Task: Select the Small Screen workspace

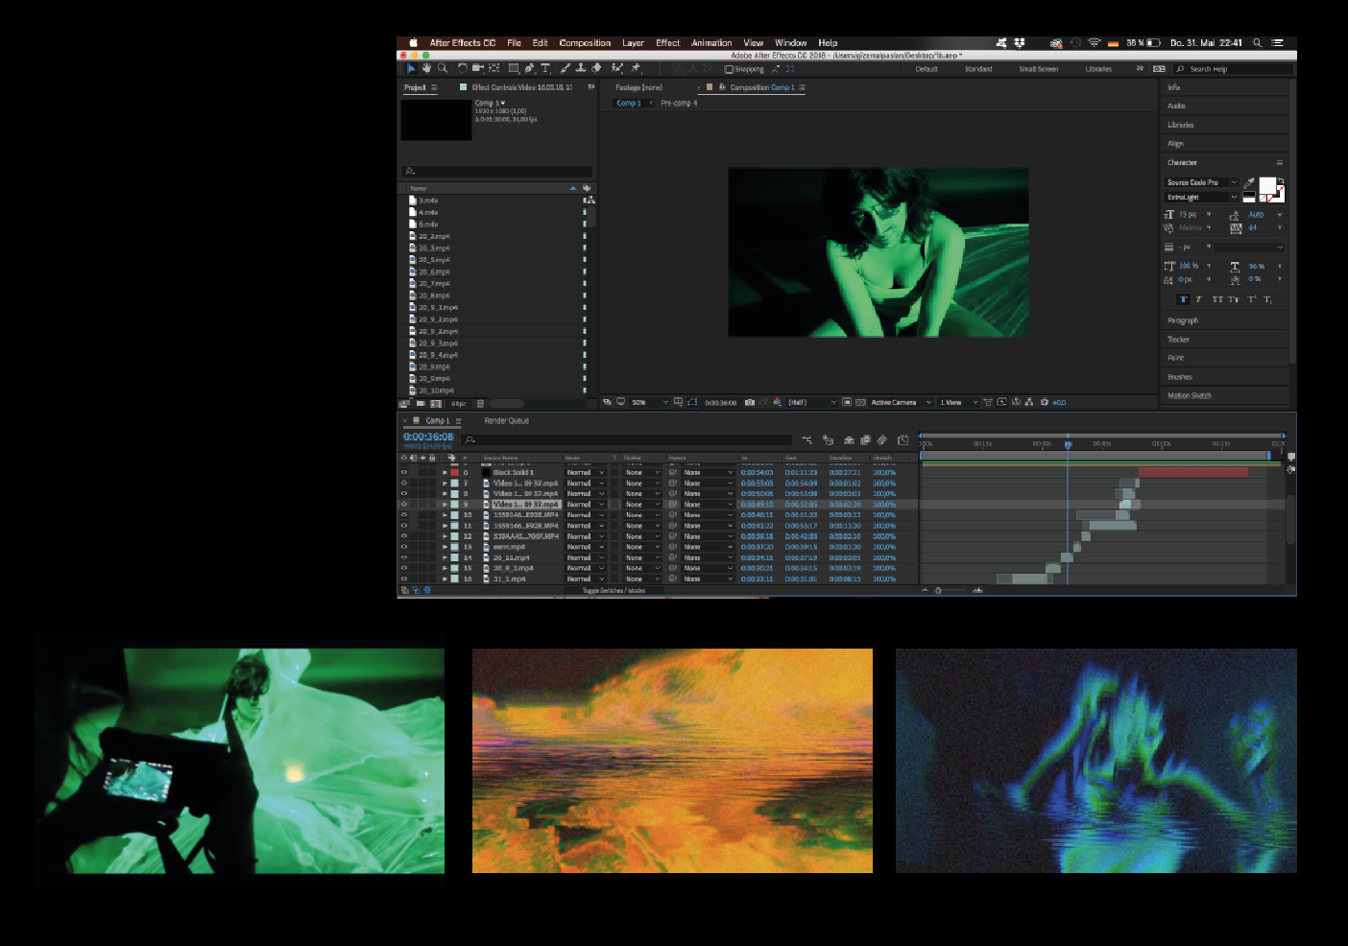Action: coord(1039,69)
